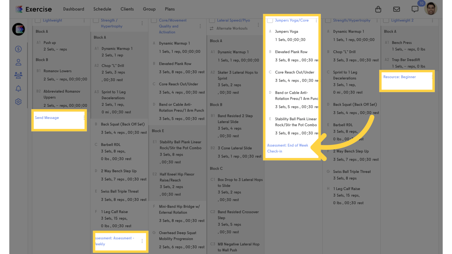Select Clients from the top navigation

tap(127, 9)
